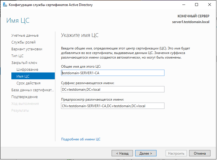Click the Суффикс различающегося имени field
This screenshot has height=160, width=217.
(x=113, y=89)
